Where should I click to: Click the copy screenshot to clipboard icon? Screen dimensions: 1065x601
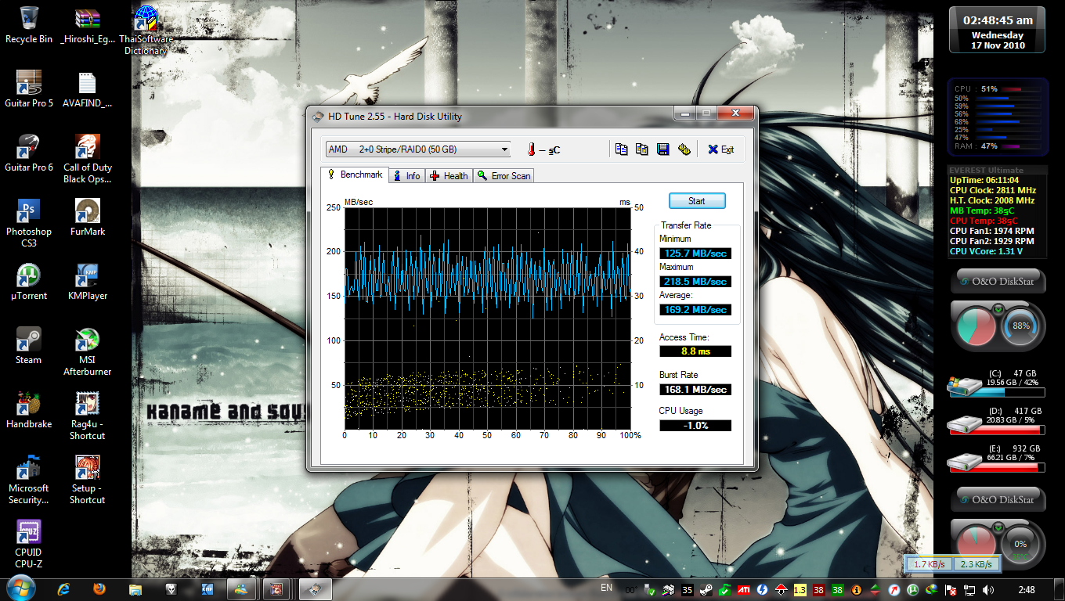click(642, 149)
